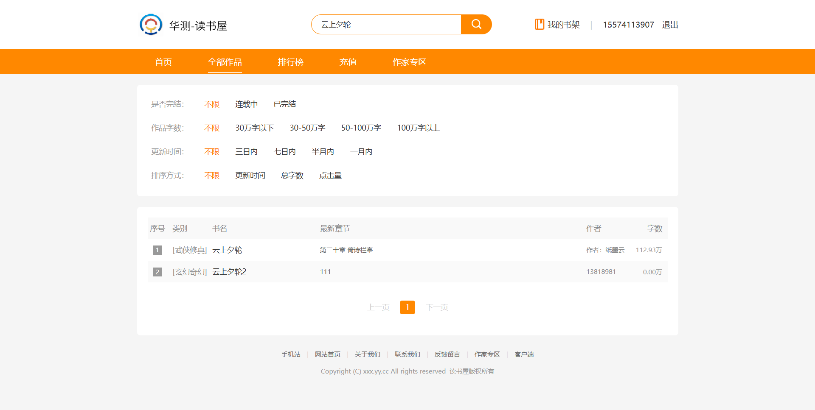This screenshot has height=410, width=815.
Task: Filter by 30万字以下 word count
Action: (255, 128)
